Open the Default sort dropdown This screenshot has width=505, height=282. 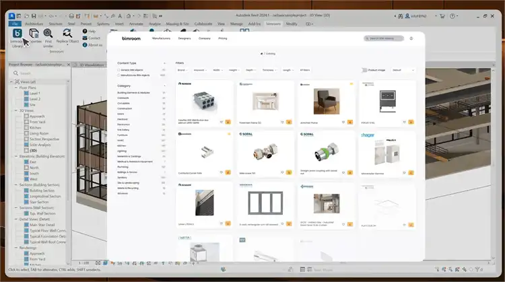point(403,70)
